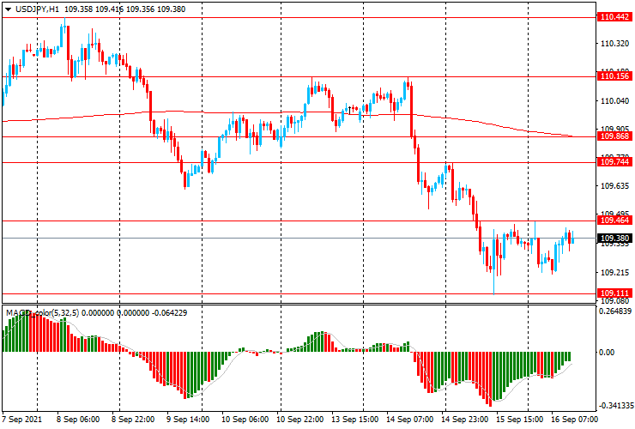Select the 110.442 price level label
This screenshot has height=429, width=635.
pos(614,17)
